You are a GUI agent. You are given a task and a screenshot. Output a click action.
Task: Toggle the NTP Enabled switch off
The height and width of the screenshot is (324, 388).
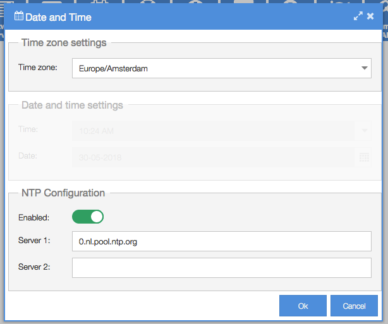tap(88, 217)
